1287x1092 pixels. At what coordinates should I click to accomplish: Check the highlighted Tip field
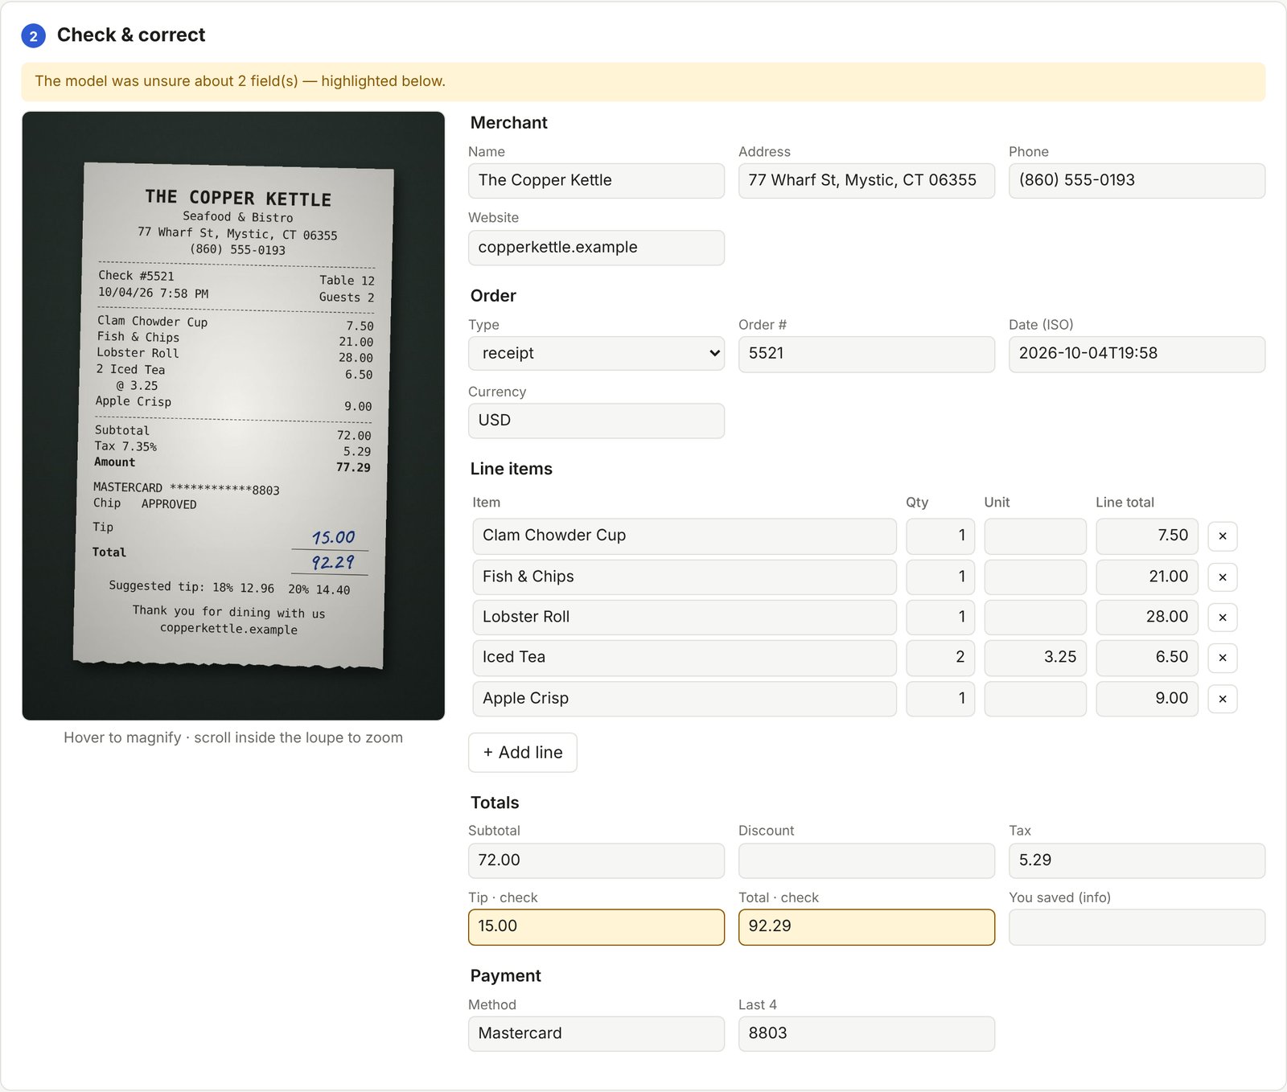(x=596, y=927)
